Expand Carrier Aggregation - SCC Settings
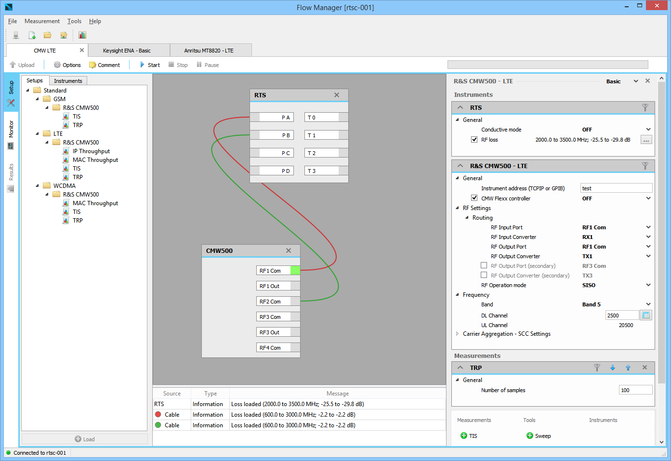 [458, 334]
